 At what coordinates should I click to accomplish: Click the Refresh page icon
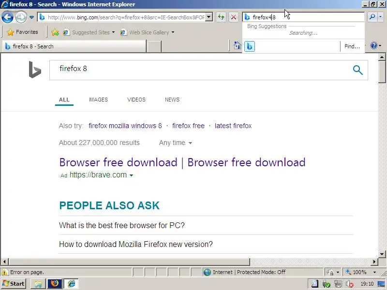coord(221,17)
